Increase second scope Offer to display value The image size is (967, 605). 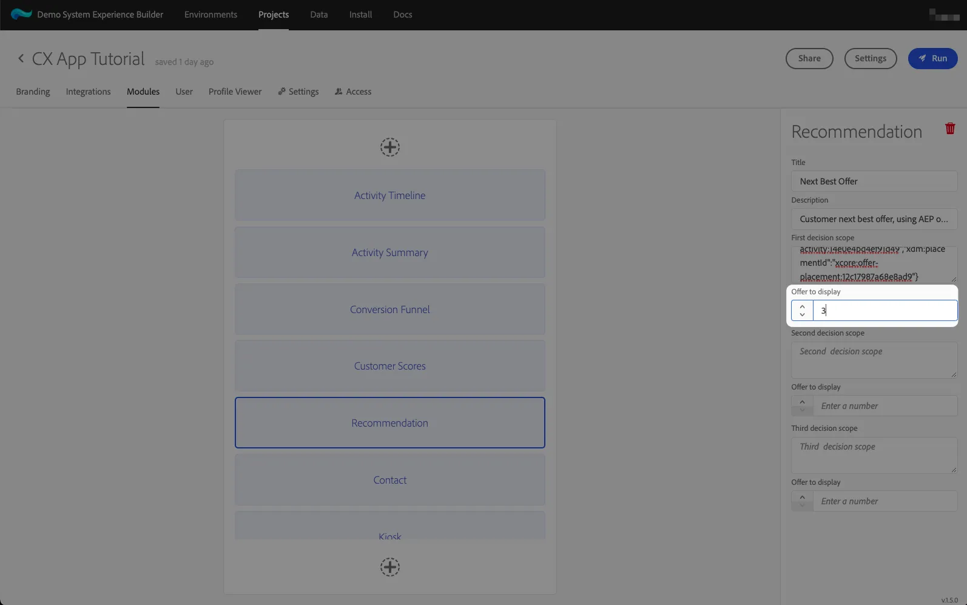(x=802, y=402)
